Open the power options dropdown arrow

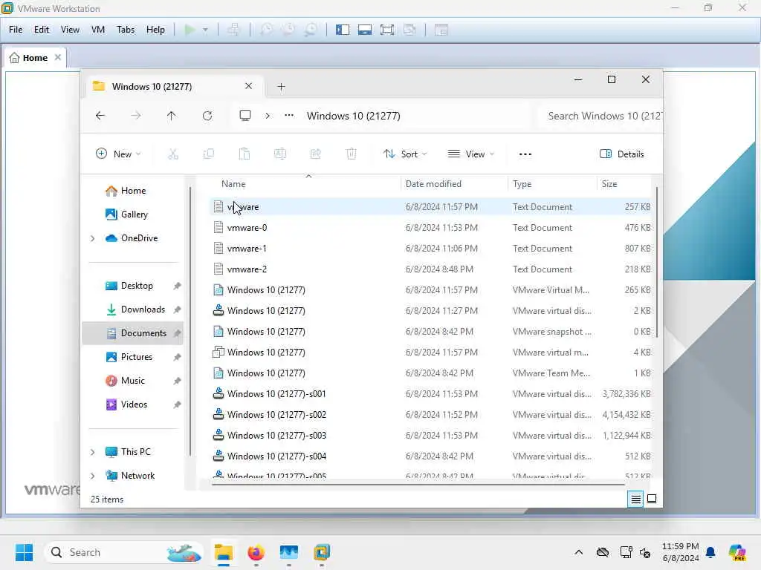(x=206, y=30)
